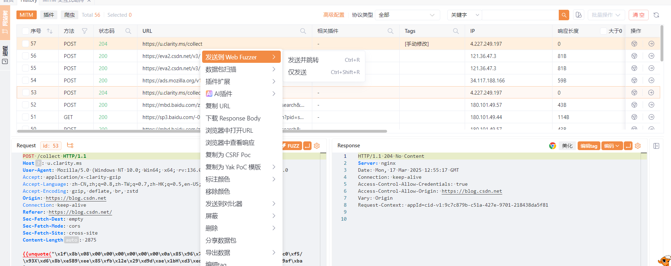This screenshot has height=266, width=671.
Task: Check the box for row 57
Action: coord(25,44)
